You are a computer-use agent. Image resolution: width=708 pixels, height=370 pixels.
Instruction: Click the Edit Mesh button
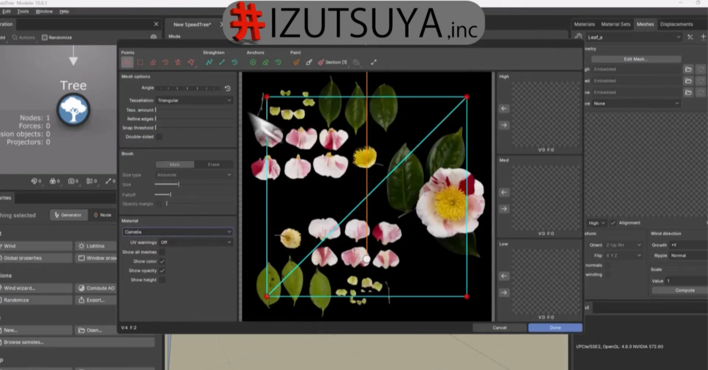(636, 59)
